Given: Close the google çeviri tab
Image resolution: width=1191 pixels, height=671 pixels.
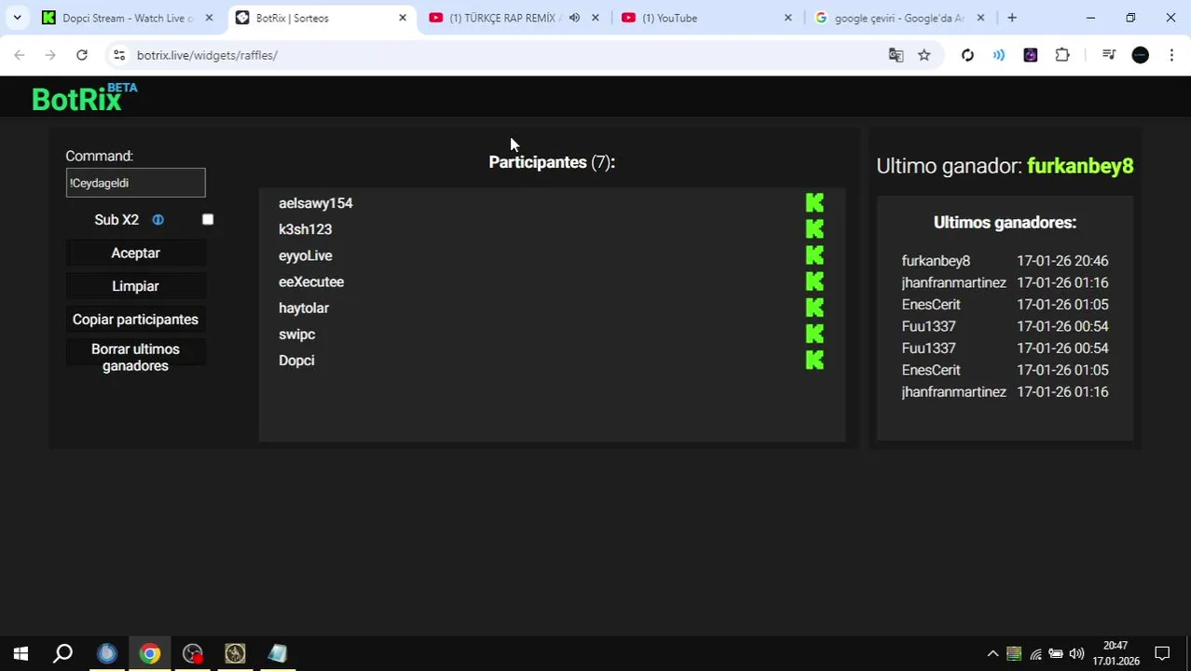Looking at the screenshot, I should coord(980,18).
